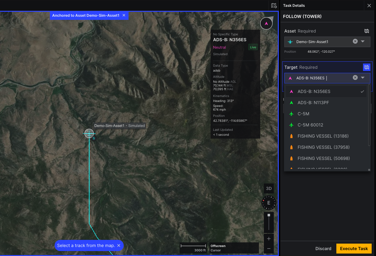Clear the ADS-B: N356ES target field
376x256 pixels.
(355, 78)
